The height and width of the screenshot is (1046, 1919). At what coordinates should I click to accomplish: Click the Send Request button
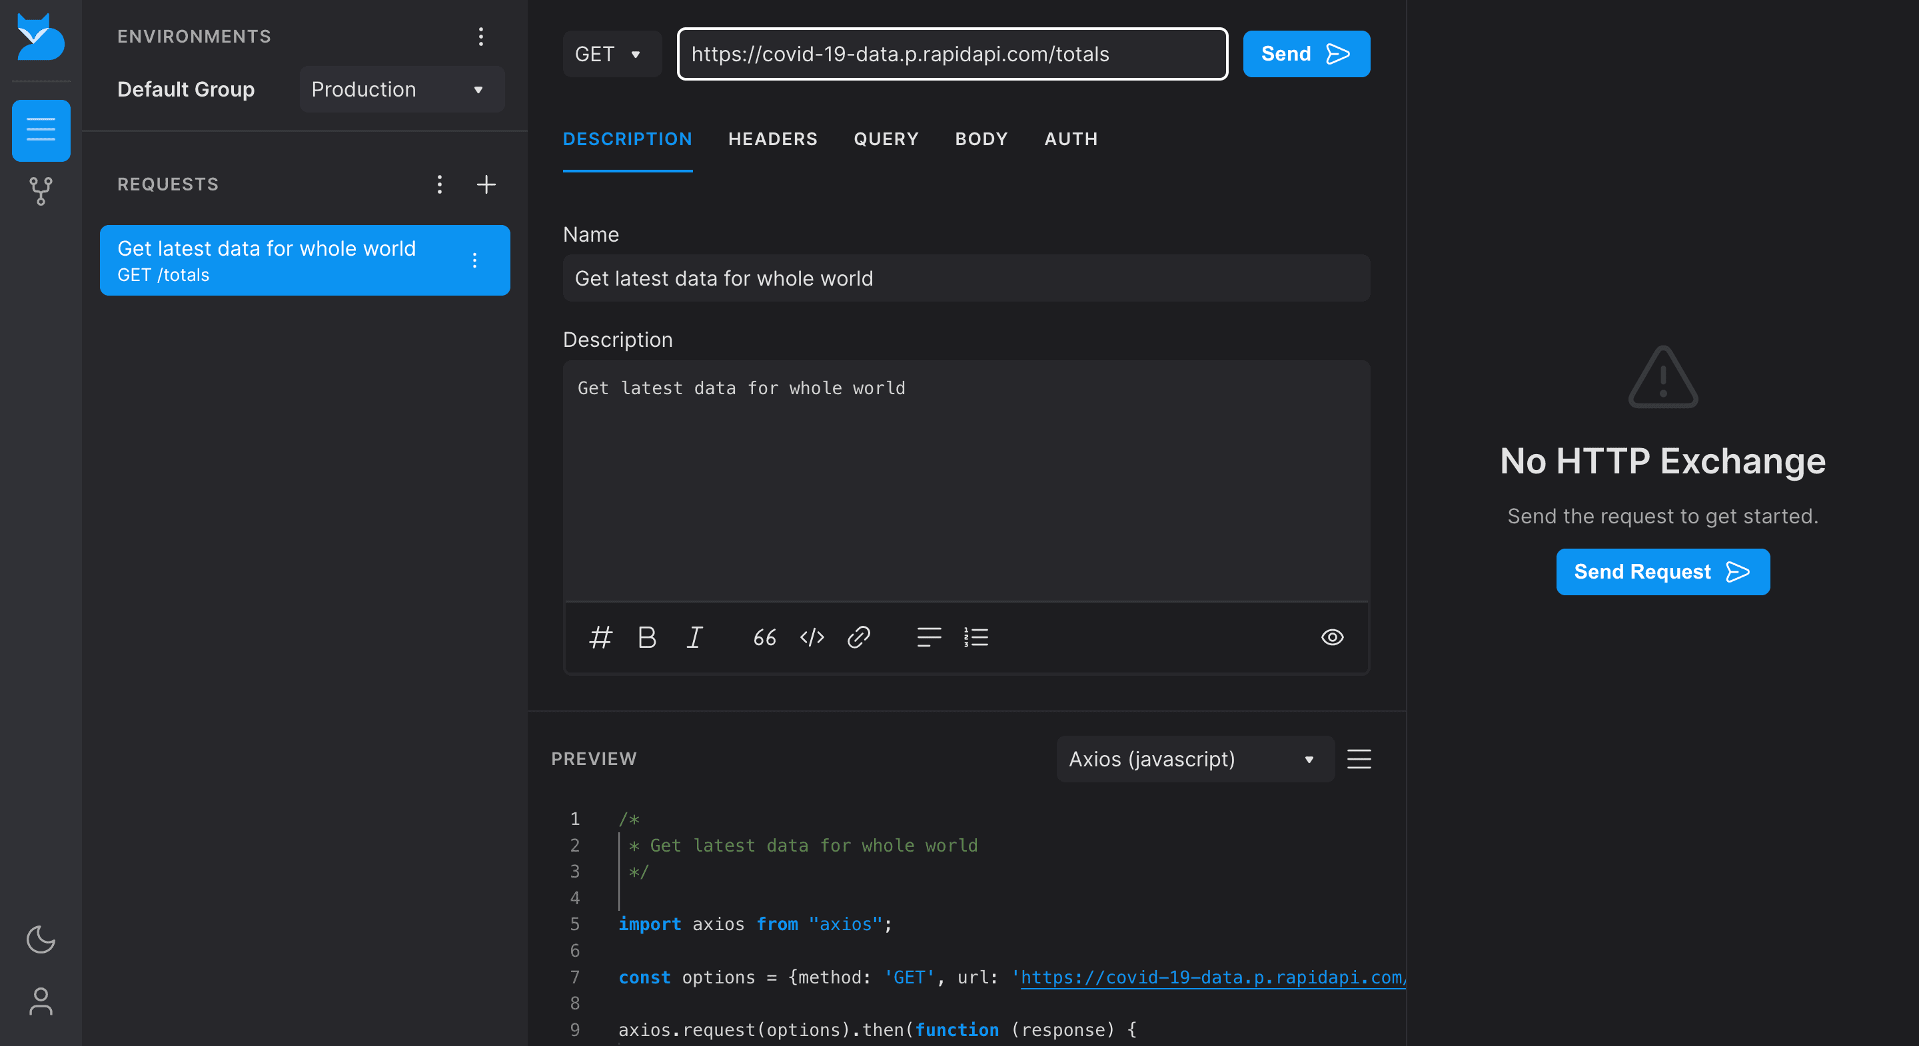pyautogui.click(x=1662, y=572)
